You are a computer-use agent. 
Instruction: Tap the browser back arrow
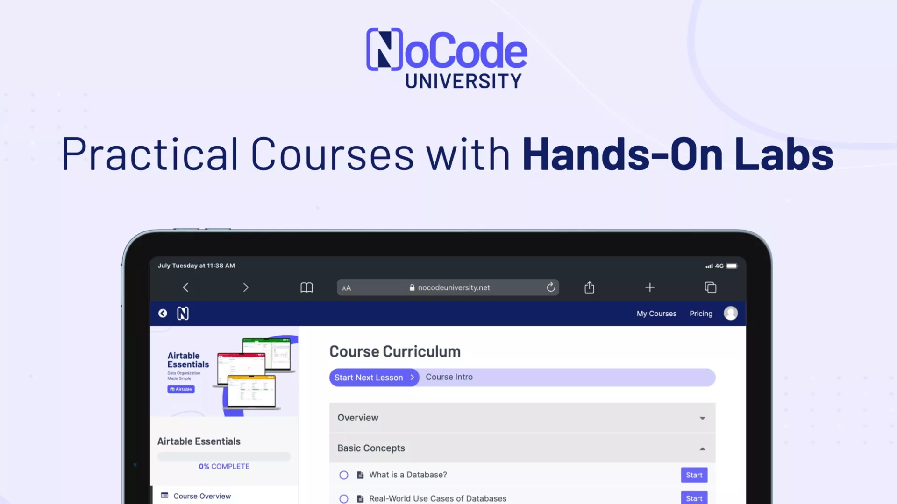point(185,287)
